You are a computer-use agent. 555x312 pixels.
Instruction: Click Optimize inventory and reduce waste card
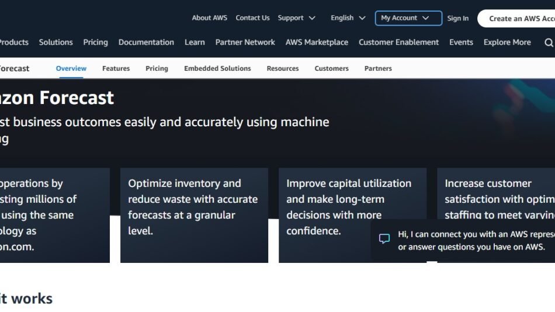[x=195, y=216]
